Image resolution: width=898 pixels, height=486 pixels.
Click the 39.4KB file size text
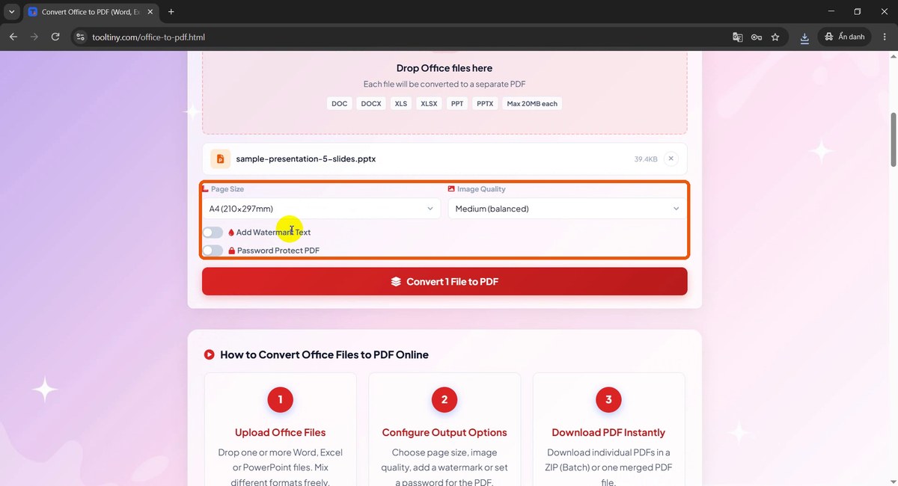tap(646, 159)
